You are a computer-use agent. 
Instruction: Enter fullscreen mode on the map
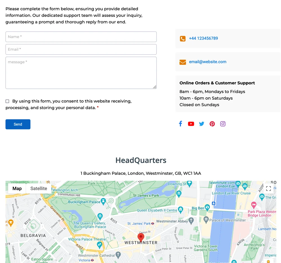coord(268,188)
